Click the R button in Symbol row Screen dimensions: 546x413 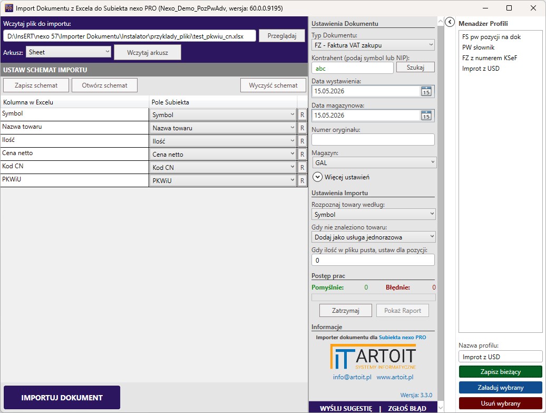pos(302,114)
